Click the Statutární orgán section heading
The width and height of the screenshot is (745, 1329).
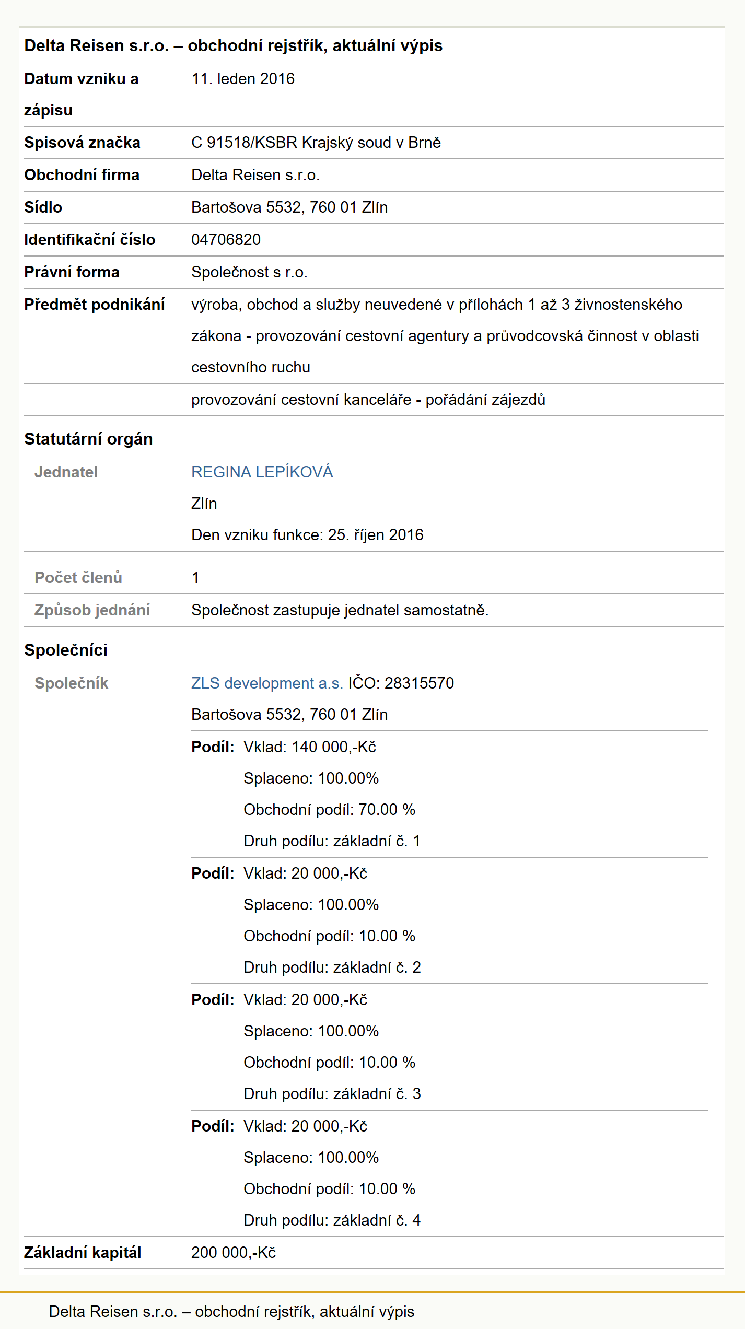pos(88,439)
